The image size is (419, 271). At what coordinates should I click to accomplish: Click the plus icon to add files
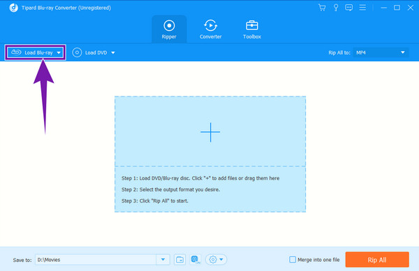210,132
